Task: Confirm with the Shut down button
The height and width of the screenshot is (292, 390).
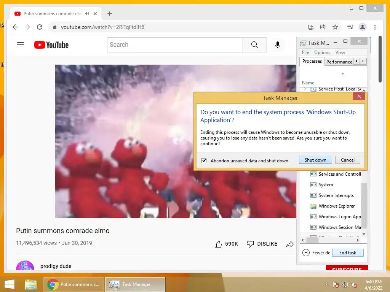Action: pyautogui.click(x=315, y=160)
